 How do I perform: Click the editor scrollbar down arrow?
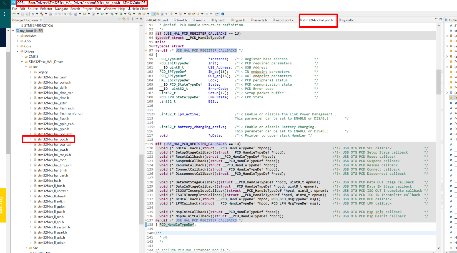coord(439,248)
